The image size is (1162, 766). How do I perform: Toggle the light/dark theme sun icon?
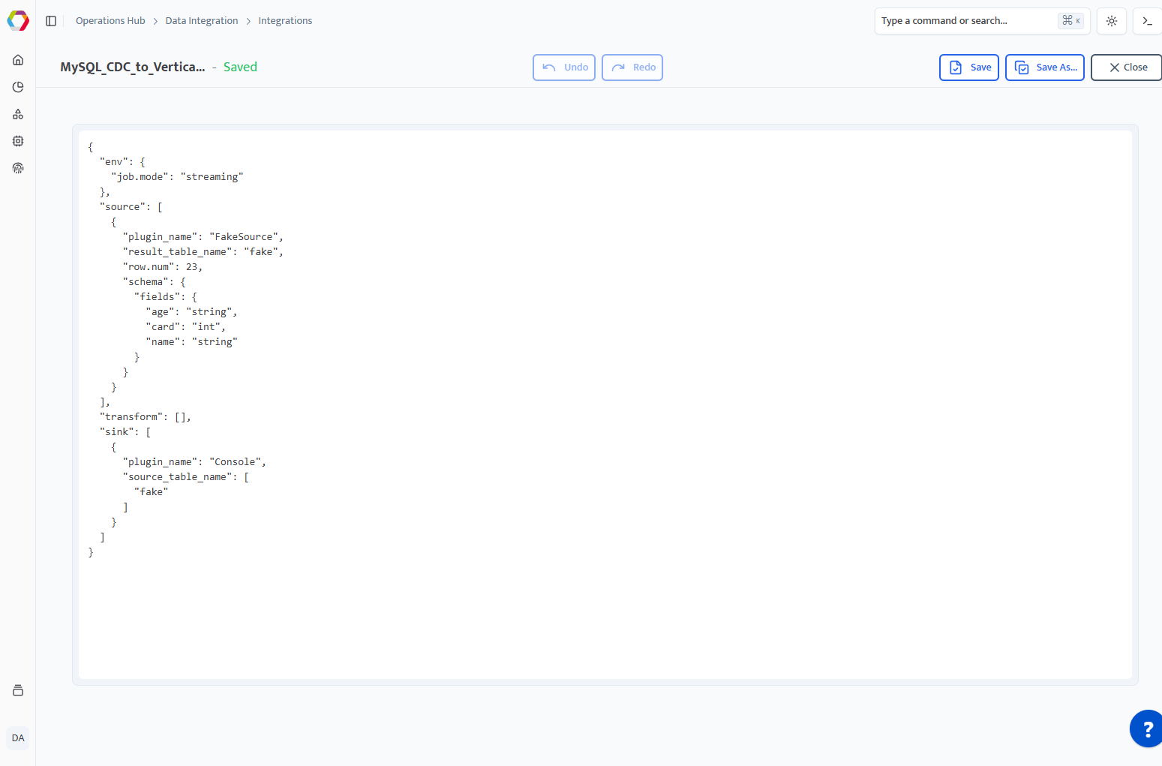point(1112,21)
